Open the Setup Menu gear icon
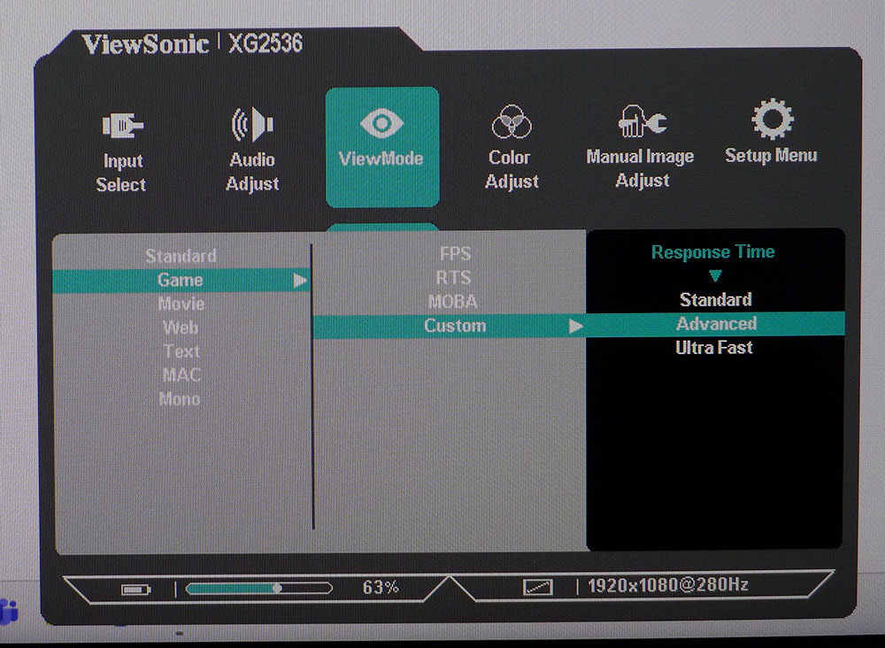 coord(772,120)
